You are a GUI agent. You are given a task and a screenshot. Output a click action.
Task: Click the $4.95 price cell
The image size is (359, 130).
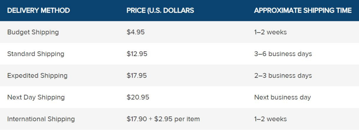pos(136,32)
